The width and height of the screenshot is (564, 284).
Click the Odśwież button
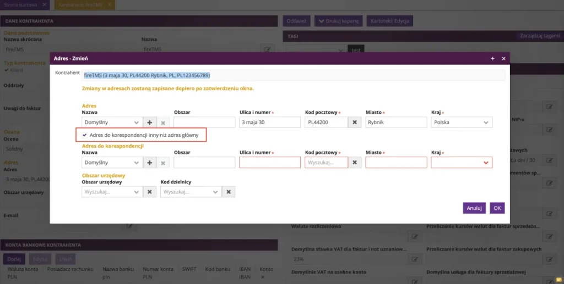[x=296, y=21]
